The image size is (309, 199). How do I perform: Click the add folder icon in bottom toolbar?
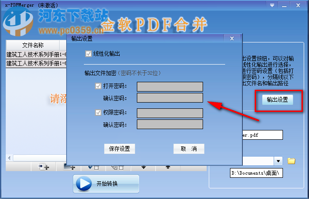pyautogui.click(x=69, y=168)
